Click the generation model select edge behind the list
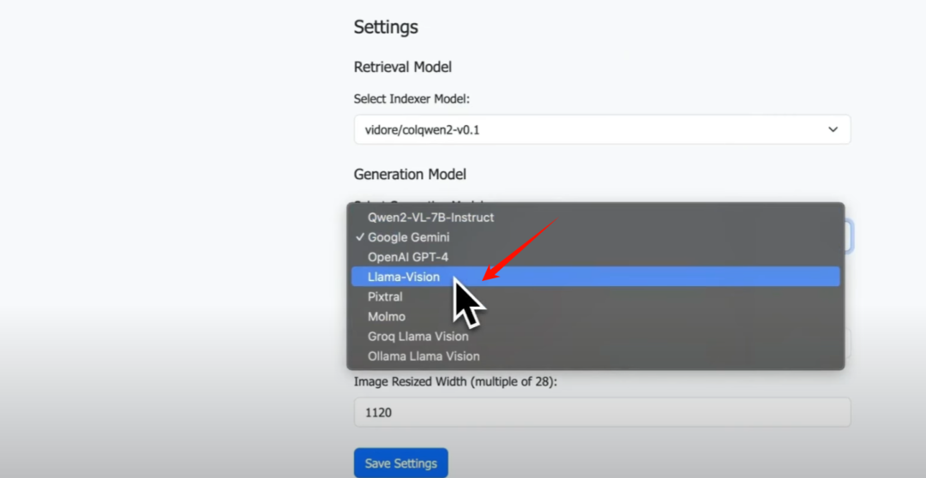The width and height of the screenshot is (926, 478). click(x=849, y=236)
